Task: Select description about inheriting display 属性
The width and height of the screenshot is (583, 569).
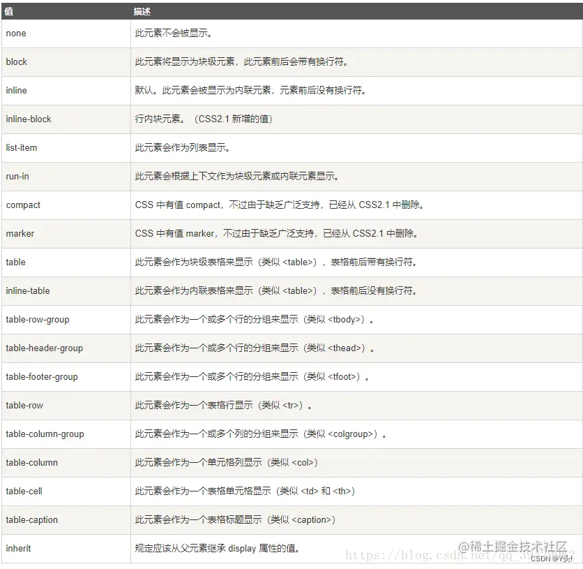Action: point(218,549)
